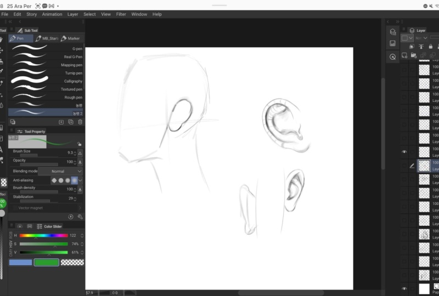
Task: Select the strongest anti-aliasing option
Action: tap(74, 180)
